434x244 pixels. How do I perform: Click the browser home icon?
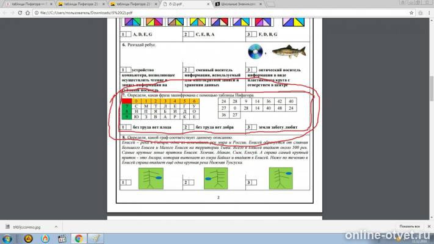(x=27, y=13)
